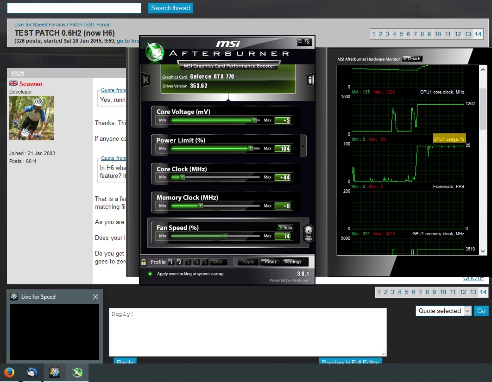This screenshot has width=492, height=382.
Task: Go to page 7 in top pagination
Action: 415,34
